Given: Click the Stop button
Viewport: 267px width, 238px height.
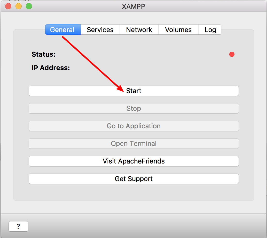Looking at the screenshot, I should tap(134, 108).
